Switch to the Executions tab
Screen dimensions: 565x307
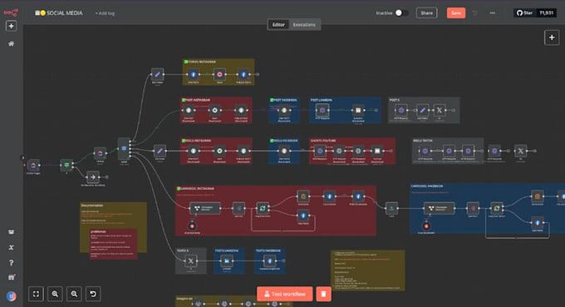point(304,24)
